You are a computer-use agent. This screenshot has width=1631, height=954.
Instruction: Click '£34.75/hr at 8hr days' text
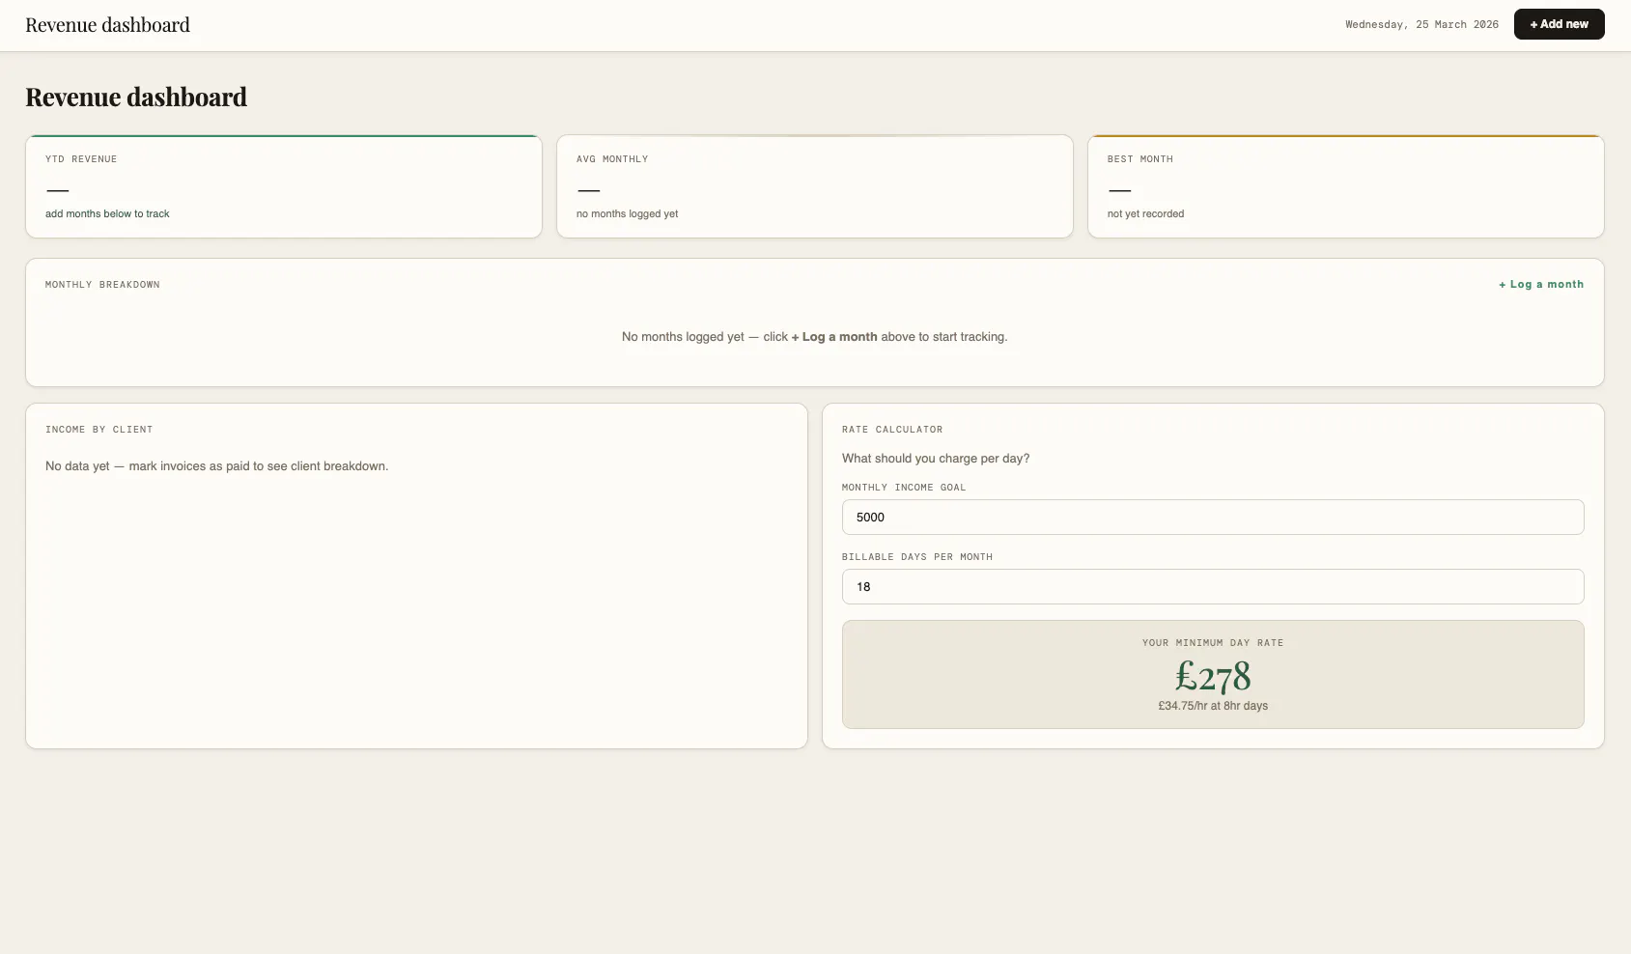coord(1213,706)
